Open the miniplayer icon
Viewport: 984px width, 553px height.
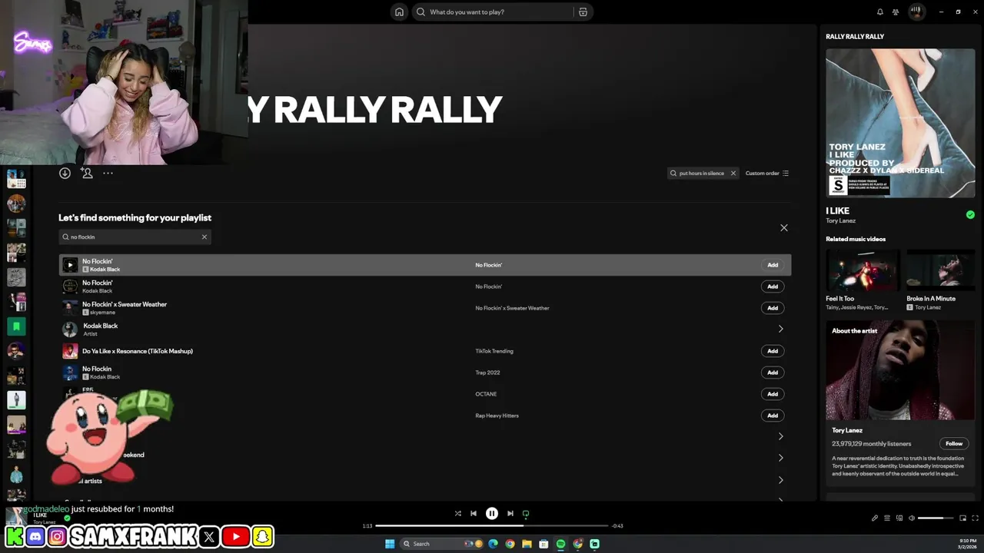point(963,518)
